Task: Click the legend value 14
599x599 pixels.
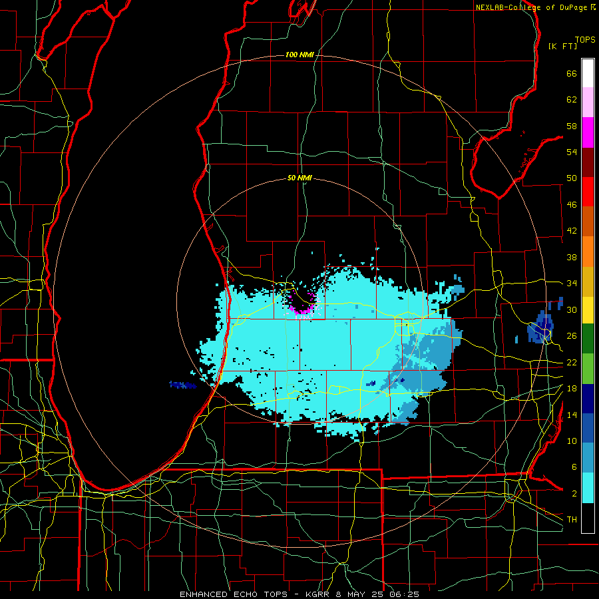Action: [x=572, y=415]
